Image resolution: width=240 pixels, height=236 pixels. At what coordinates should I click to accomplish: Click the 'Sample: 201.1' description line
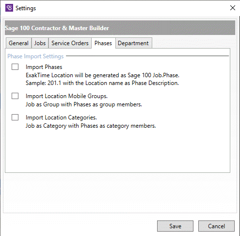pyautogui.click(x=102, y=83)
